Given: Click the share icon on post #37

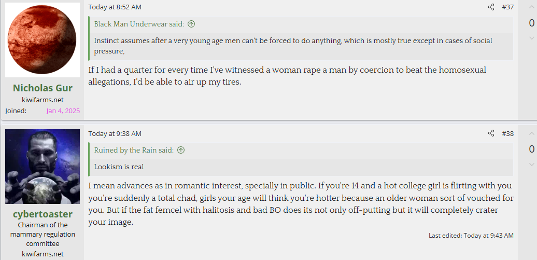Looking at the screenshot, I should 491,7.
